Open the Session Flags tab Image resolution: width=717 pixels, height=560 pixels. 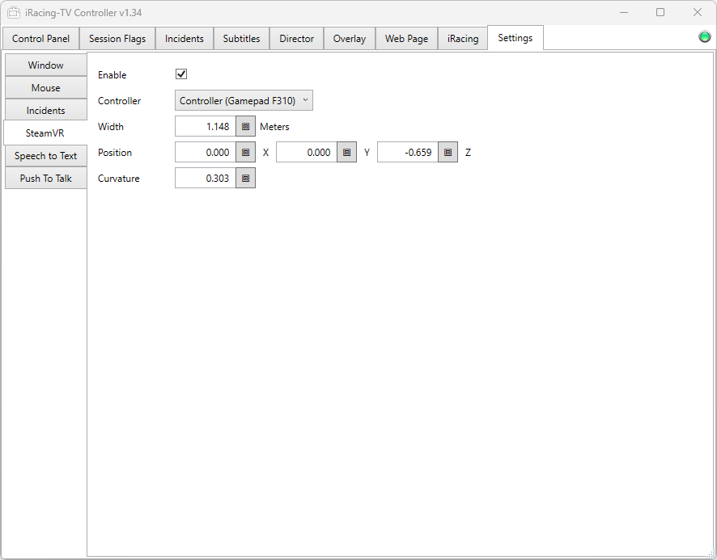click(x=117, y=38)
